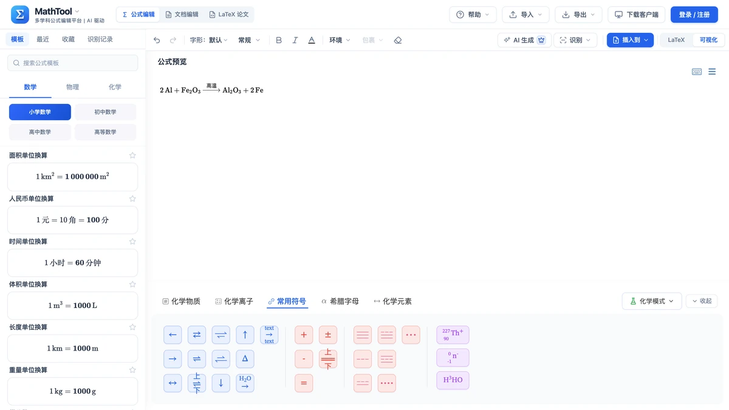This screenshot has height=410, width=729.
Task: Click the eraser clear icon
Action: coord(398,40)
